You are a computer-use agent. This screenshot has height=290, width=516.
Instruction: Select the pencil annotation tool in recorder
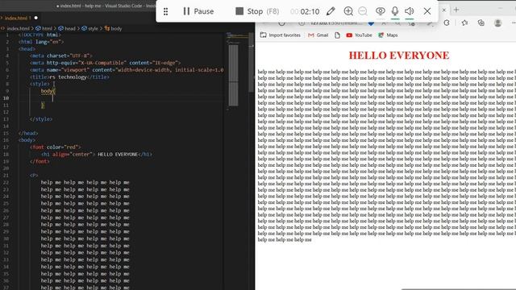click(331, 11)
